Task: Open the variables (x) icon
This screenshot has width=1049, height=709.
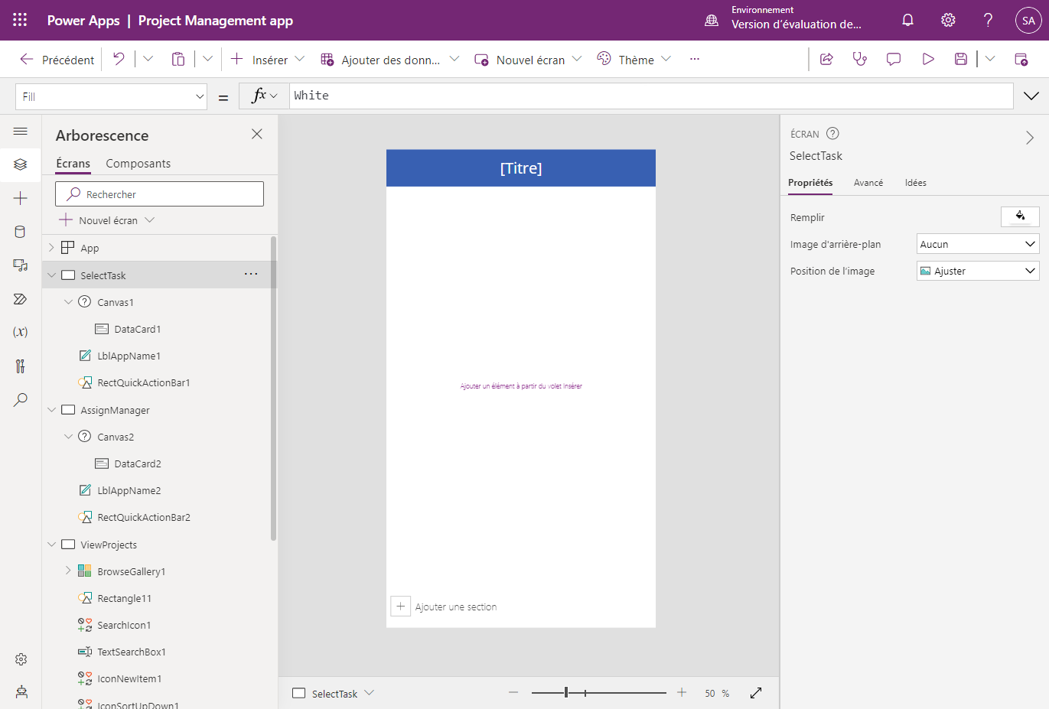Action: [21, 332]
